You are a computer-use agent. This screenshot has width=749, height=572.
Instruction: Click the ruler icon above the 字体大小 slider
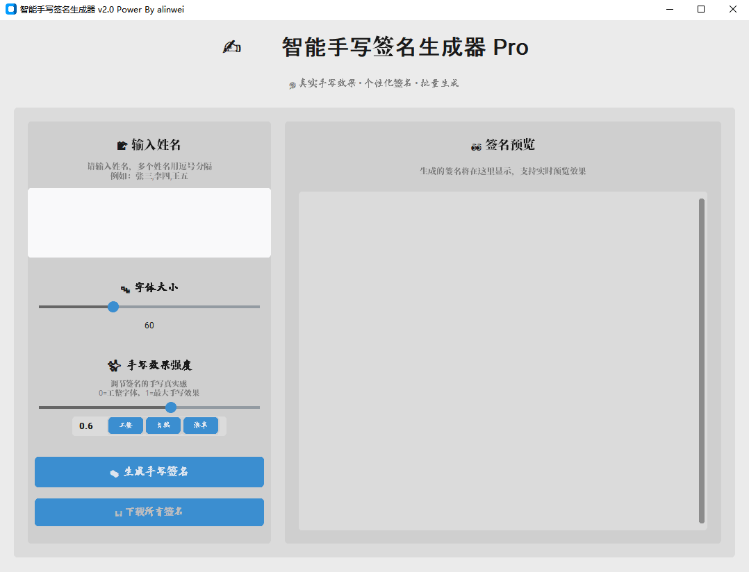[126, 287]
